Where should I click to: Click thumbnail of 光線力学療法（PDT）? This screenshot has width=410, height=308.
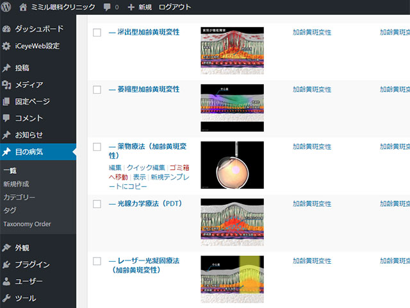point(232,222)
